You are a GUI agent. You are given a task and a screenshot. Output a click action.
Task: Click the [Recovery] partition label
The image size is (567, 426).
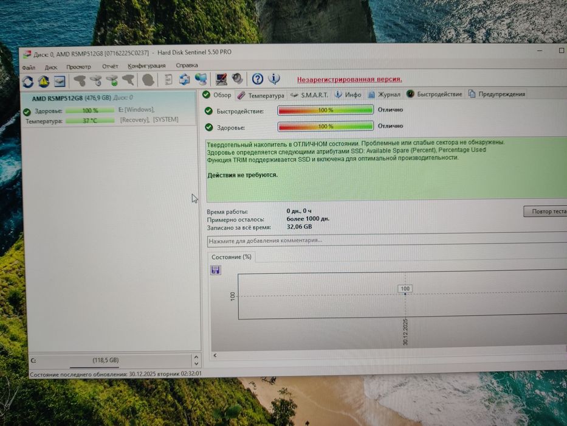134,119
